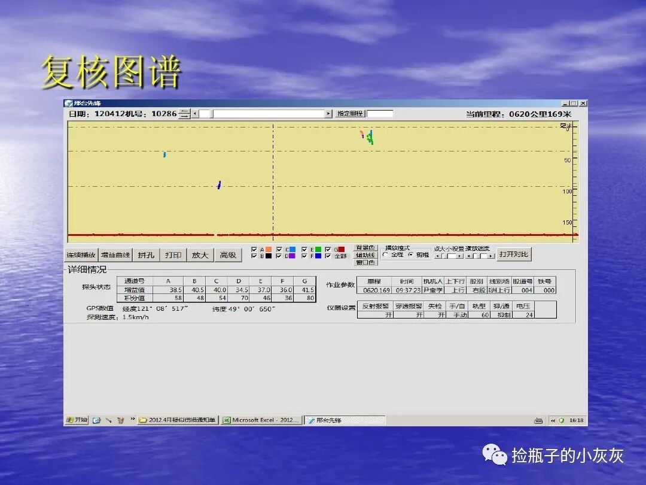The image size is (646, 485).
Task: Enable the 全部 all-channels checkbox
Action: tap(328, 256)
